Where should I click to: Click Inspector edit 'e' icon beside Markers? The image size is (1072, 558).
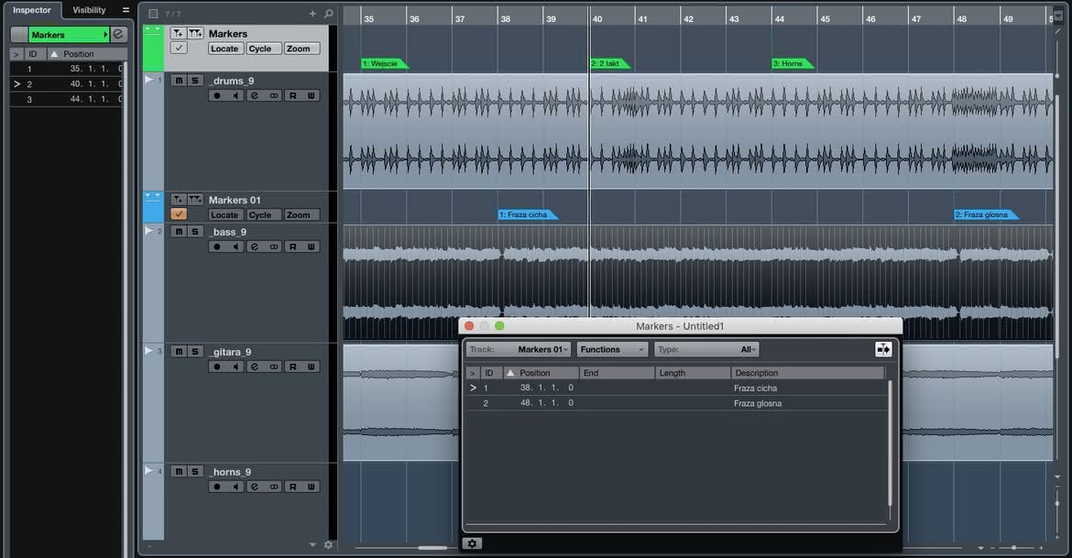pos(118,34)
